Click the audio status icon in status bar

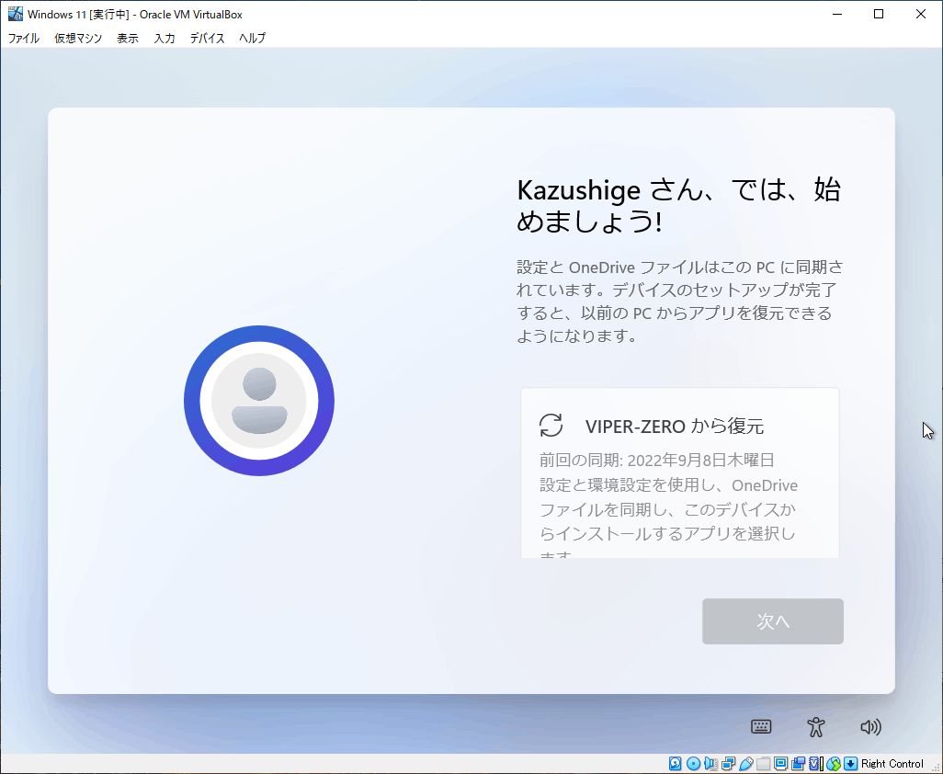710,763
